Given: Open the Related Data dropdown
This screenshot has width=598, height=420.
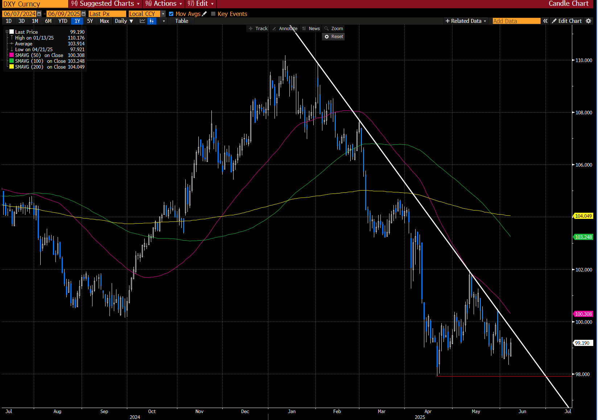Looking at the screenshot, I should [466, 21].
